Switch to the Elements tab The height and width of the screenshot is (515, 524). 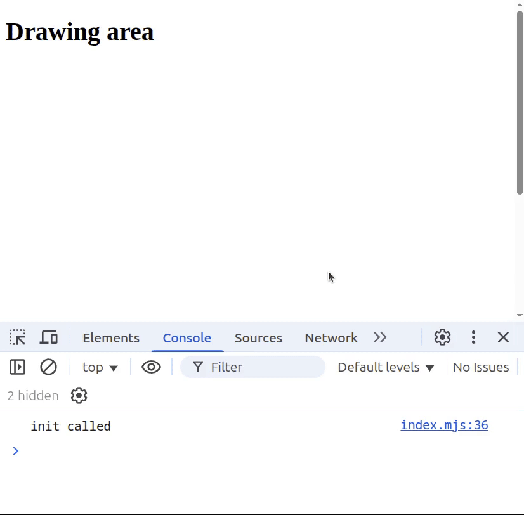[111, 338]
